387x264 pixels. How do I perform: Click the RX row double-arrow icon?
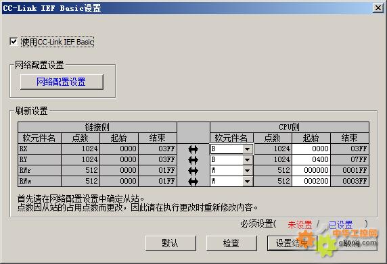[x=193, y=149]
